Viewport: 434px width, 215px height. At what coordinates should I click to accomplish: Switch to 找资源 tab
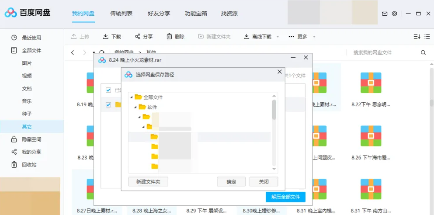[229, 13]
